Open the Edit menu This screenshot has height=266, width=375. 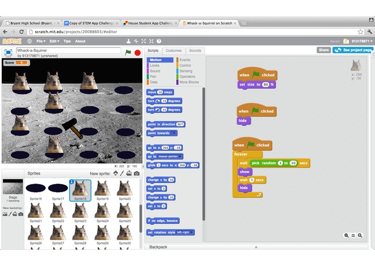point(54,41)
